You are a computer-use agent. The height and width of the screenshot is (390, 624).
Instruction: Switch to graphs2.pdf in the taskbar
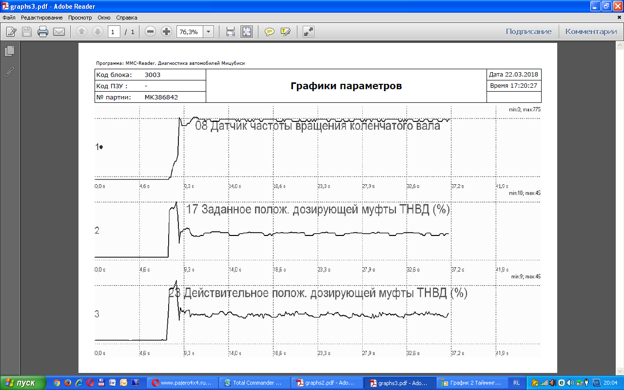327,383
